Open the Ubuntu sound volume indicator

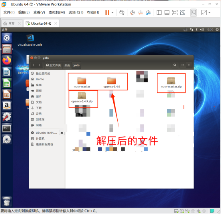[x=202, y=29]
